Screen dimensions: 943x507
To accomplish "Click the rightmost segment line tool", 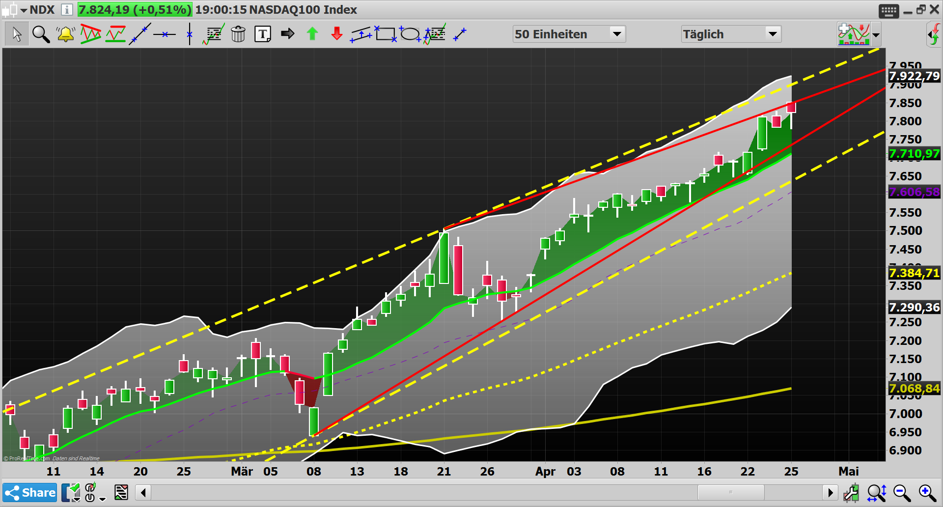I will (460, 34).
